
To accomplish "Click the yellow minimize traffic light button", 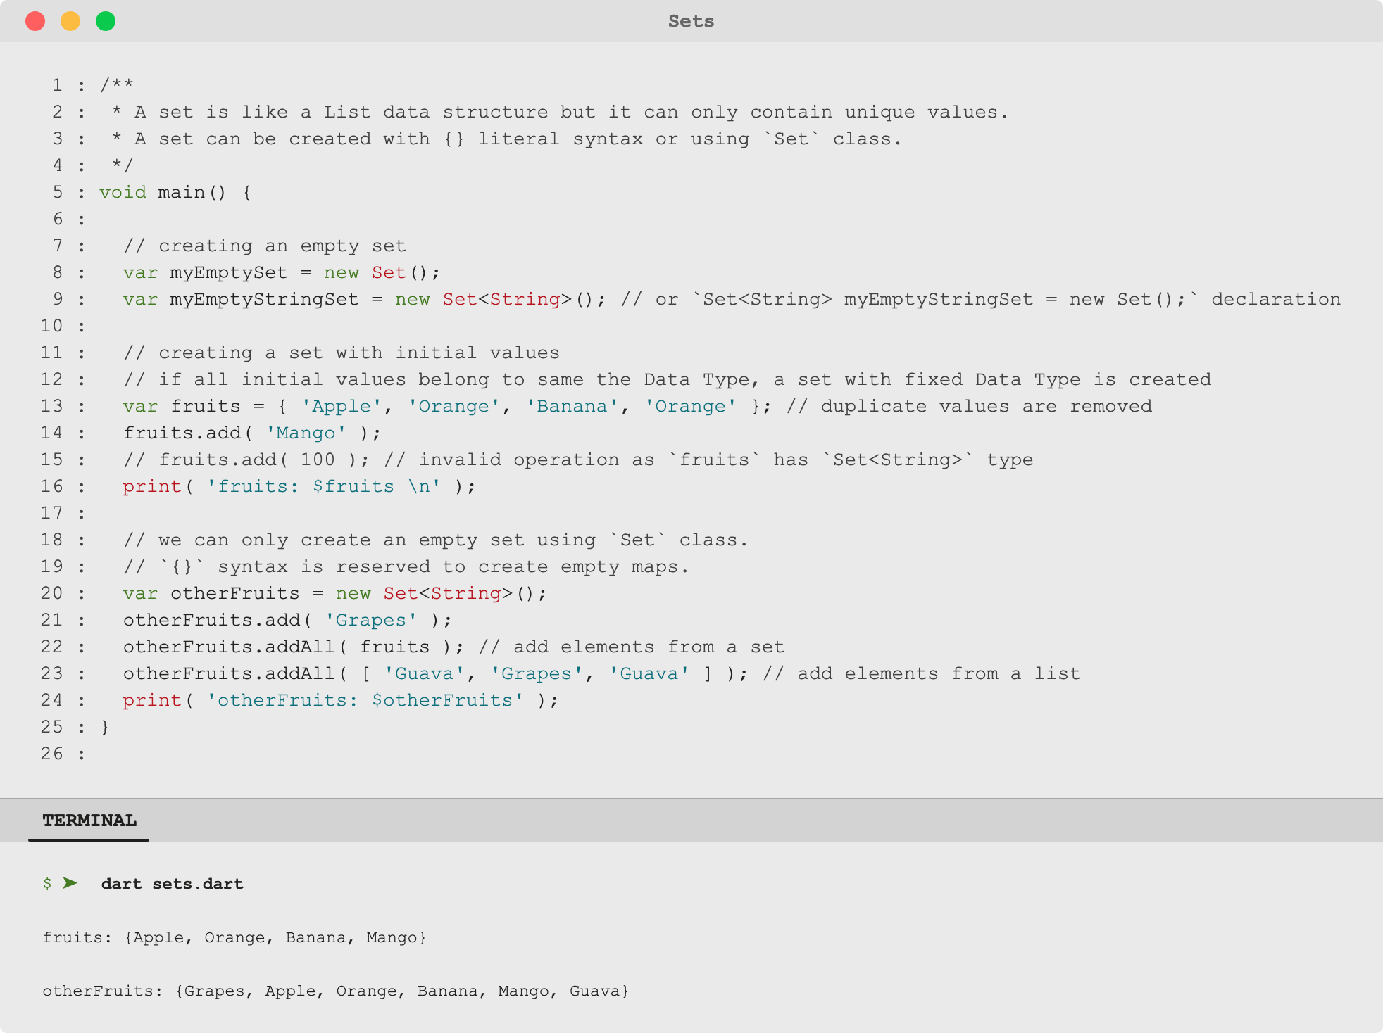I will (x=70, y=21).
